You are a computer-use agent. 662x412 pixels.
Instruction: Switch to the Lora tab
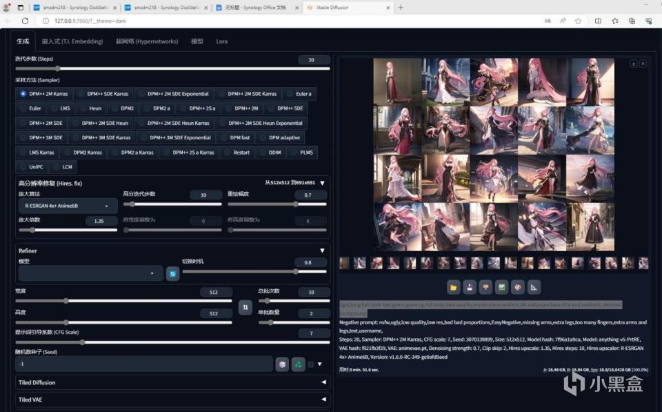tap(221, 41)
